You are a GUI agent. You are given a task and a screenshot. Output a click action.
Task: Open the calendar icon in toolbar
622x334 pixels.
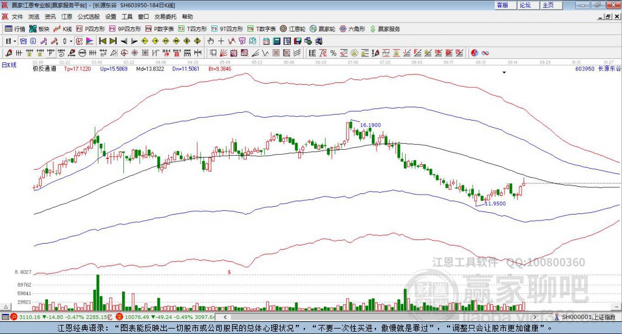[266, 41]
